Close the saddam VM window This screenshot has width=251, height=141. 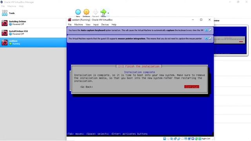(209, 20)
